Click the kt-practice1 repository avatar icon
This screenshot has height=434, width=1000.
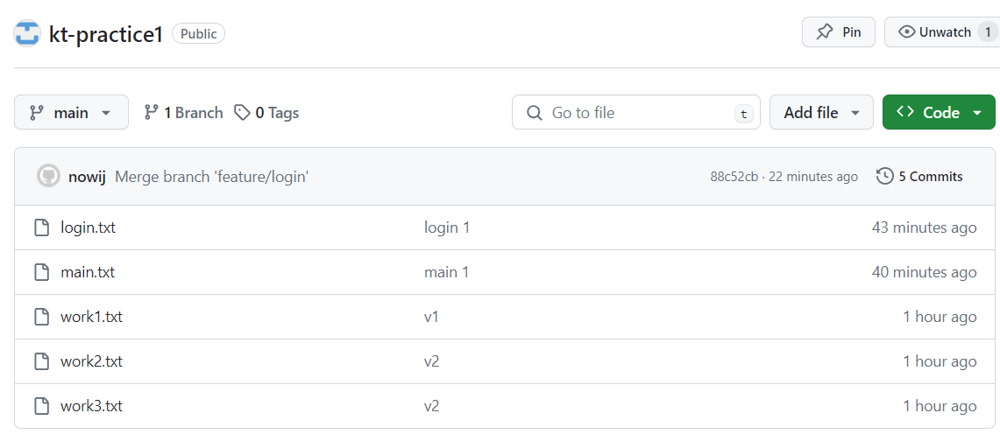(27, 33)
